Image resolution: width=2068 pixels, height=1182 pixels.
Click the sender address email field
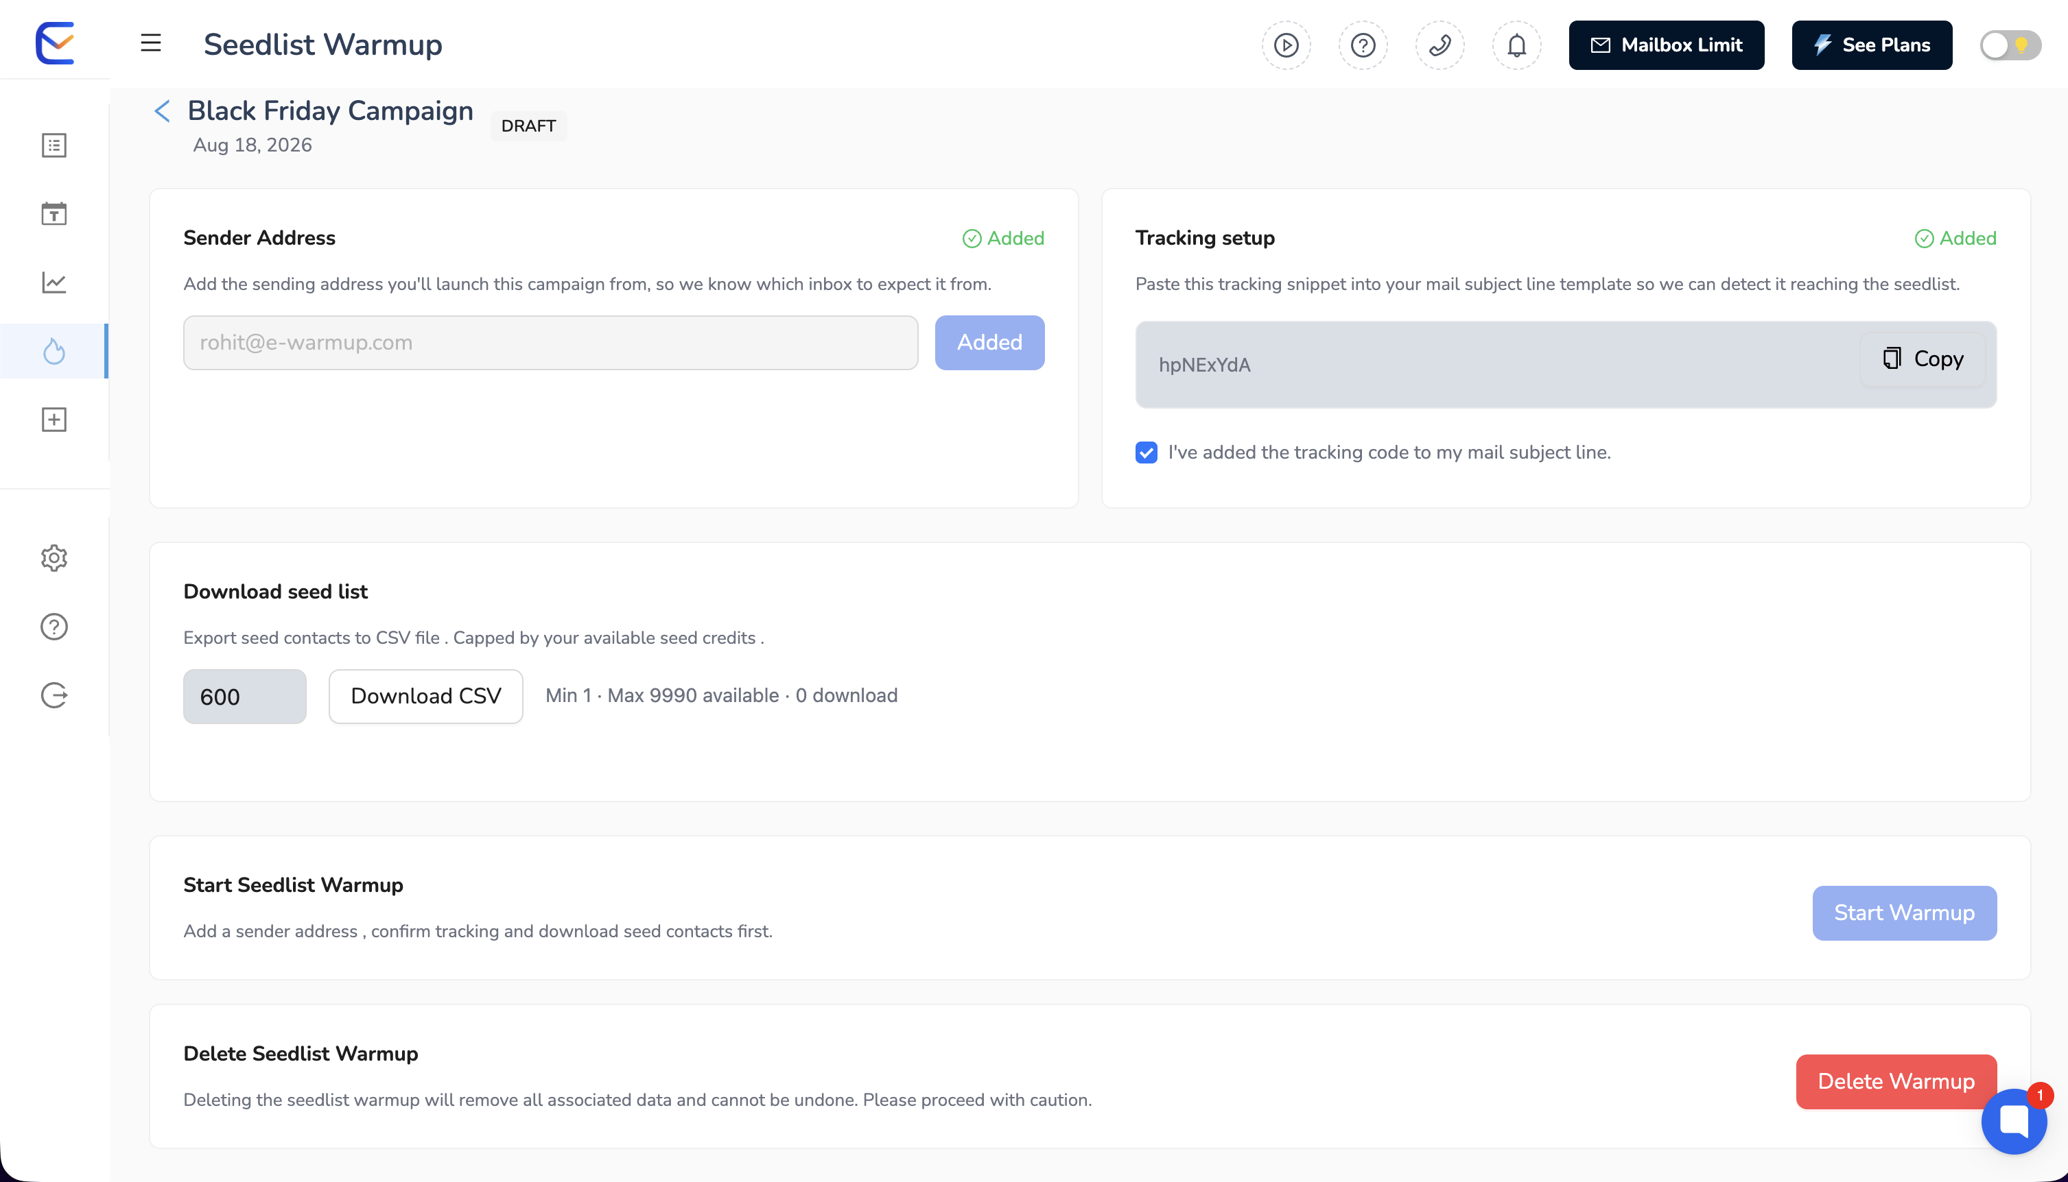[551, 343]
